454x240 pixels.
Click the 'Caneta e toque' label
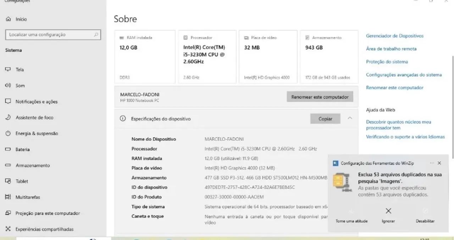tap(148, 216)
